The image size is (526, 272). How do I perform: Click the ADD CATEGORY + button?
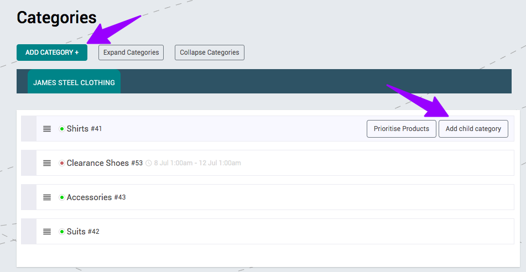pyautogui.click(x=52, y=53)
